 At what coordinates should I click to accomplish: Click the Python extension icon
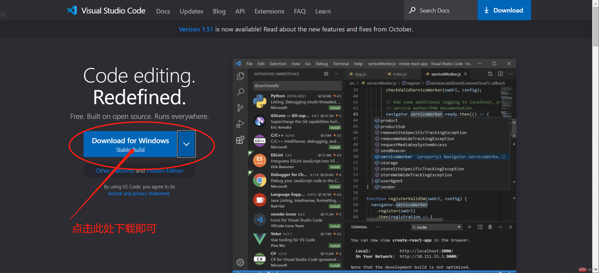pyautogui.click(x=259, y=101)
